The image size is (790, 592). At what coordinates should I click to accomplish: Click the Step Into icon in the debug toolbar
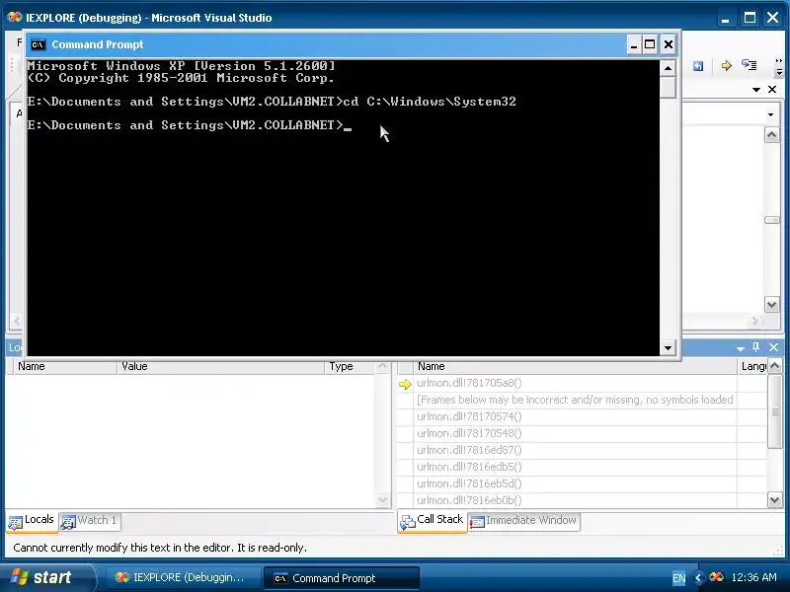[x=750, y=65]
